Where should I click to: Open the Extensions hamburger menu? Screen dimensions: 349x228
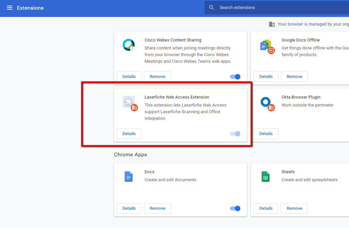[x=10, y=8]
